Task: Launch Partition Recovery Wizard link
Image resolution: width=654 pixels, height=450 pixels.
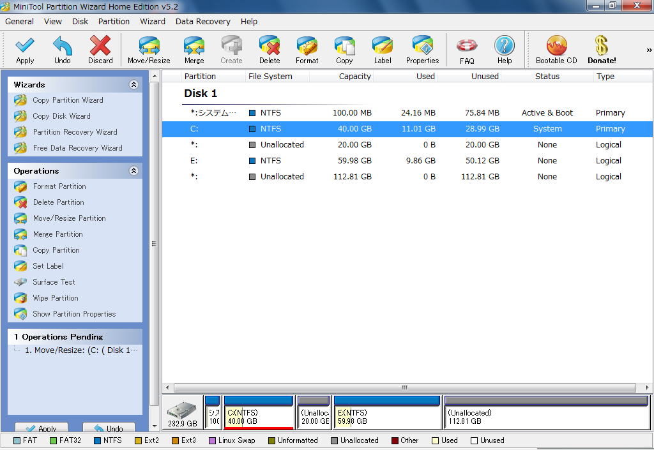Action: point(75,132)
